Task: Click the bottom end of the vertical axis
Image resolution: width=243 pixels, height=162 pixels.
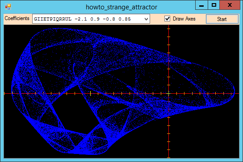Action: tap(168, 157)
